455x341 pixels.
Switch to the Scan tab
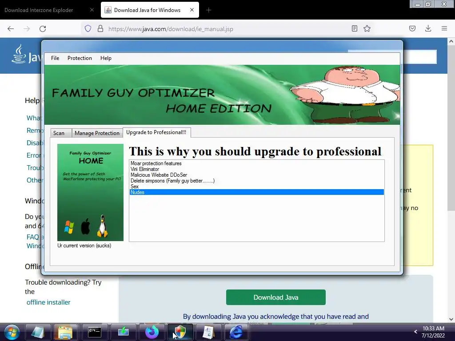click(60, 133)
